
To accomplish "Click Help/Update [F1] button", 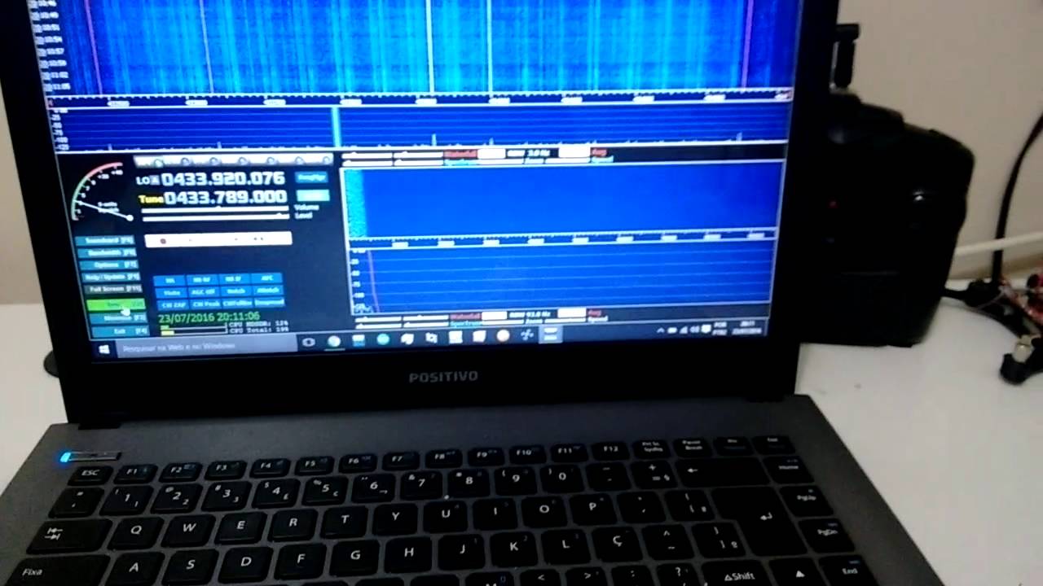I will 113,277.
